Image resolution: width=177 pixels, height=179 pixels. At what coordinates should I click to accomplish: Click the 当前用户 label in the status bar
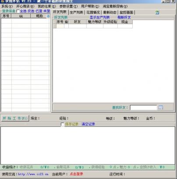click(x=60, y=174)
